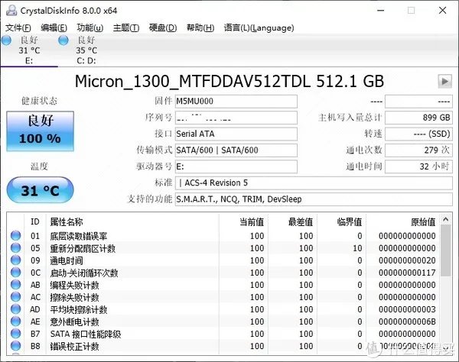Click status dot for attribute AD
The height and width of the screenshot is (362, 459).
15,309
